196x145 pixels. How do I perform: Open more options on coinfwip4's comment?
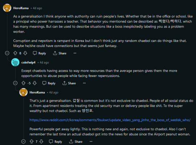[x=84, y=83]
